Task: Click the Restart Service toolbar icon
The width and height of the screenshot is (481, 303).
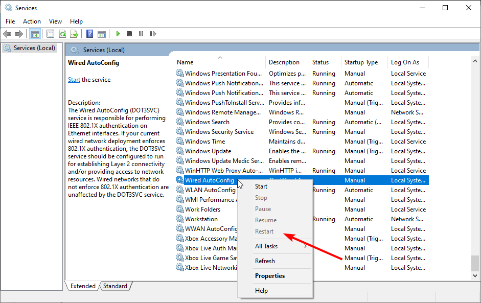Action: (153, 34)
